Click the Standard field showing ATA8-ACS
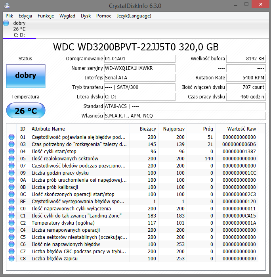 pyautogui.click(x=185, y=106)
